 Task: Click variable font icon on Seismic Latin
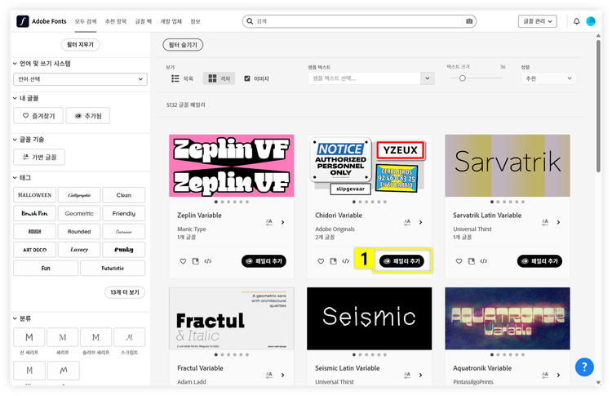point(407,375)
